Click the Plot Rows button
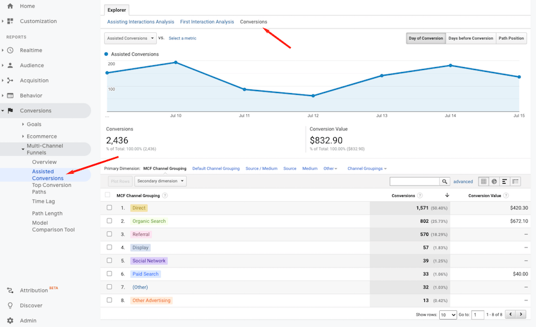The height and width of the screenshot is (327, 536). pyautogui.click(x=120, y=181)
